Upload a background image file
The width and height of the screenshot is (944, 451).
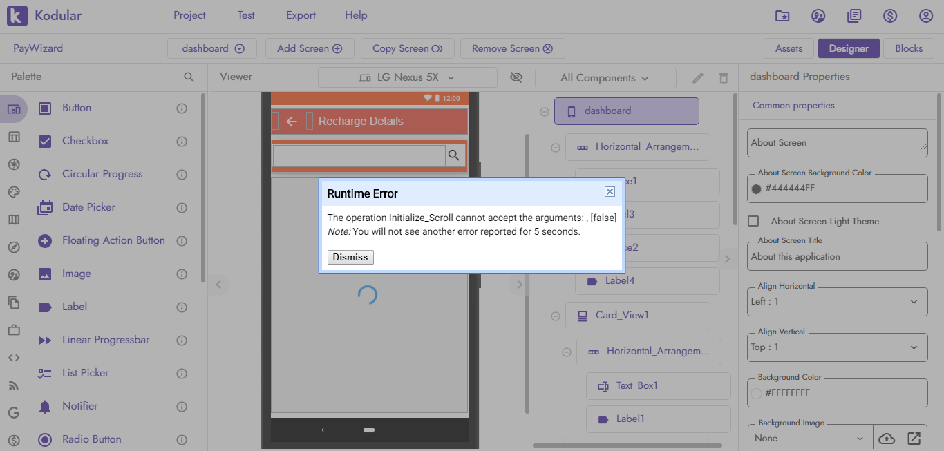[886, 439]
